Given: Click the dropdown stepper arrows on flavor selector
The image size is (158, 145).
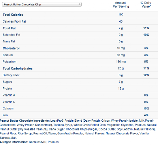Looking at the screenshot, I should click(x=79, y=4).
